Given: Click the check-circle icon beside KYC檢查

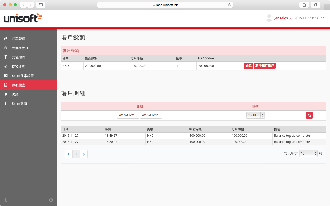Looking at the screenshot, I should (6, 66).
